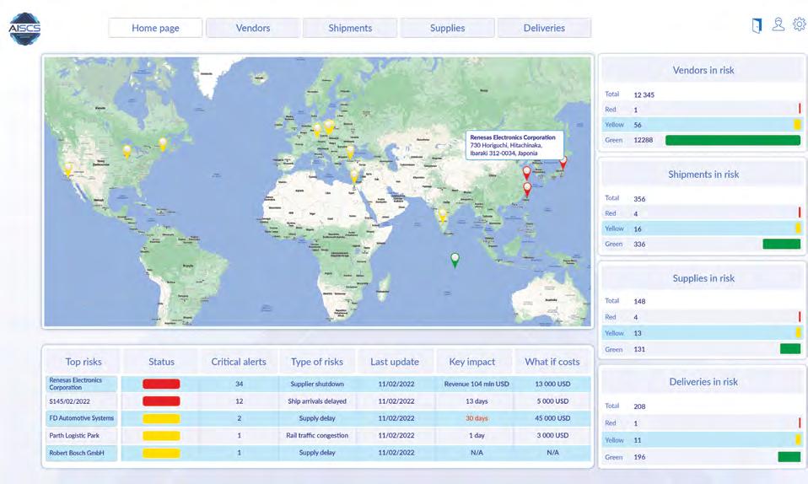The height and width of the screenshot is (484, 808).
Task: Select the red map pin over Japan
Action: 563,163
